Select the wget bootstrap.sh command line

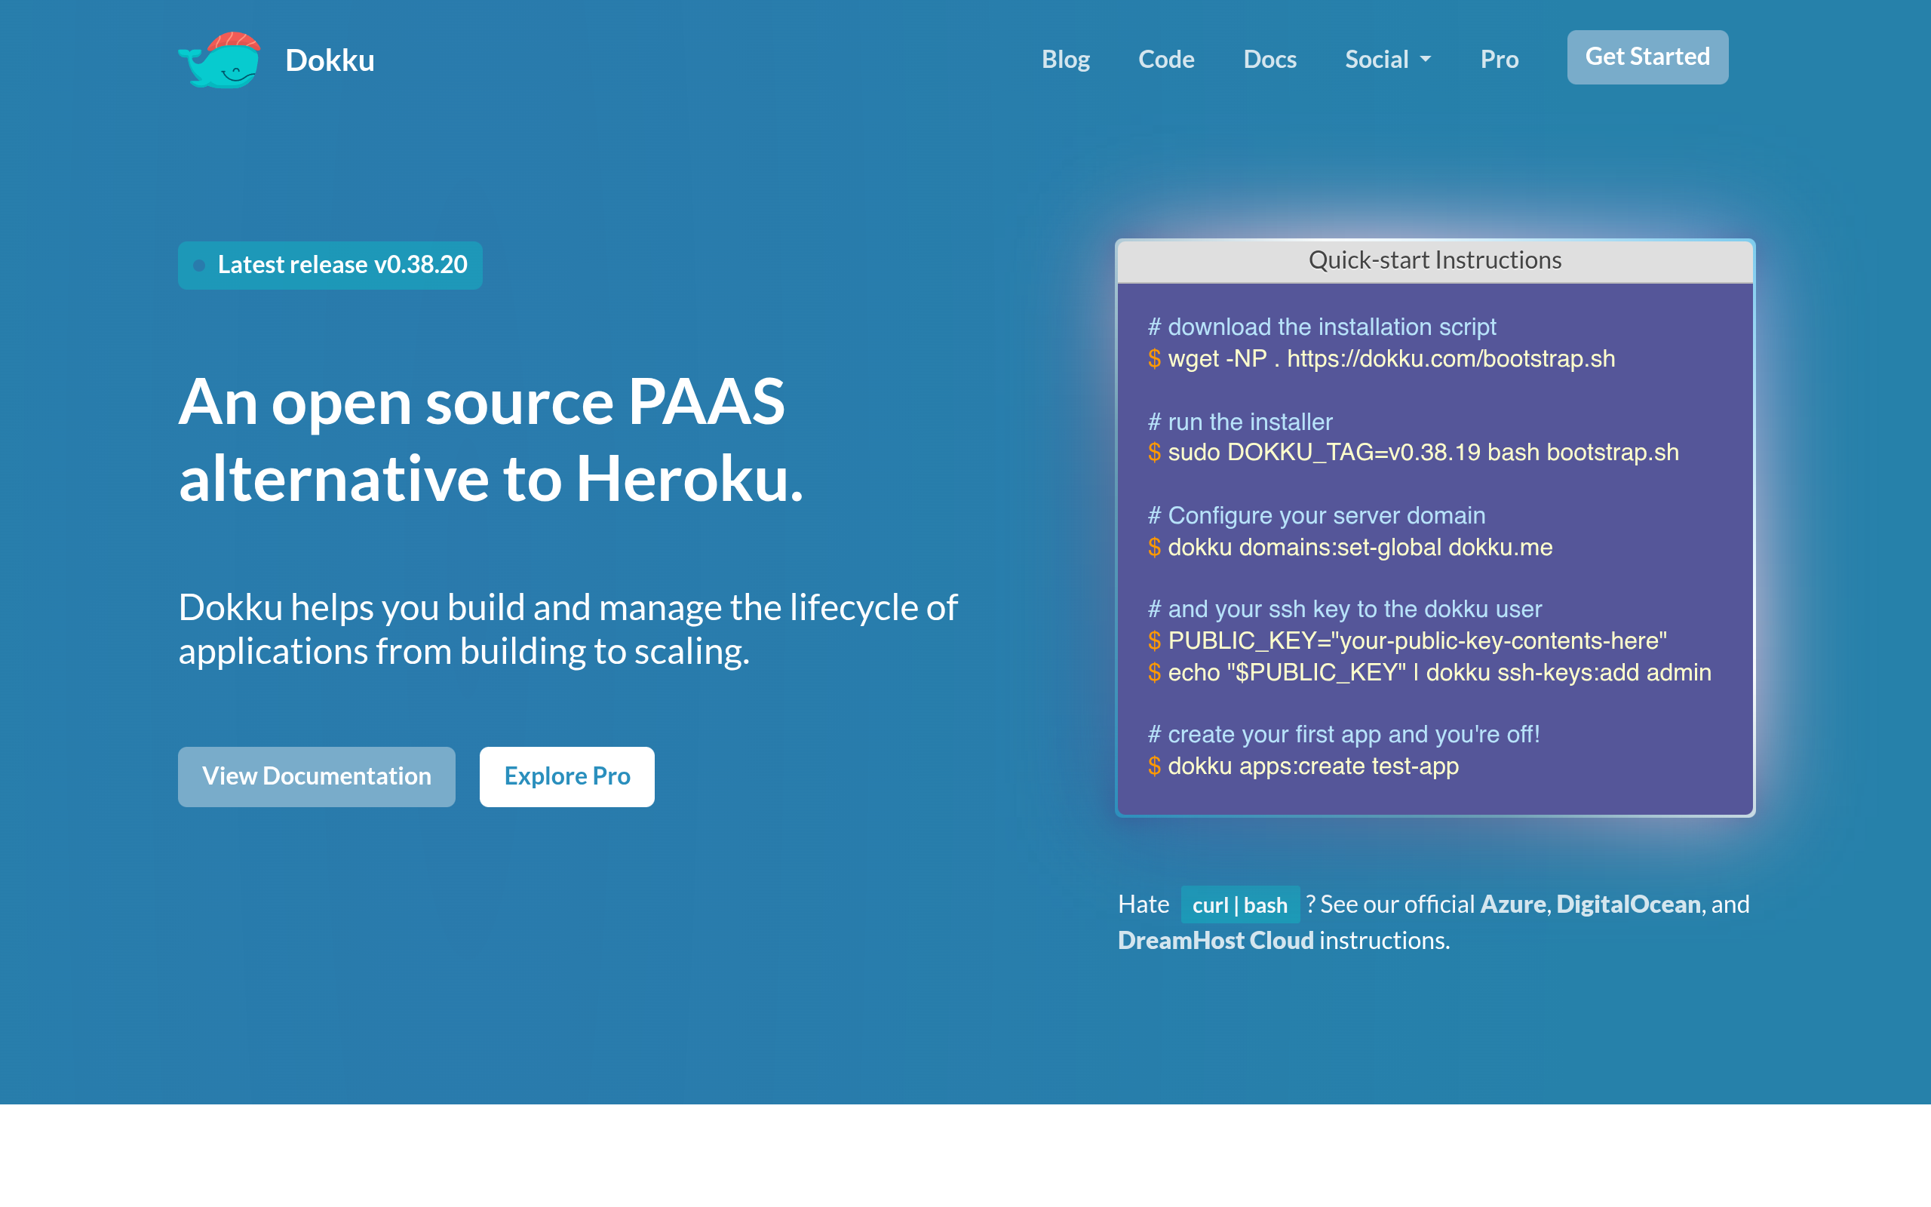click(1381, 359)
